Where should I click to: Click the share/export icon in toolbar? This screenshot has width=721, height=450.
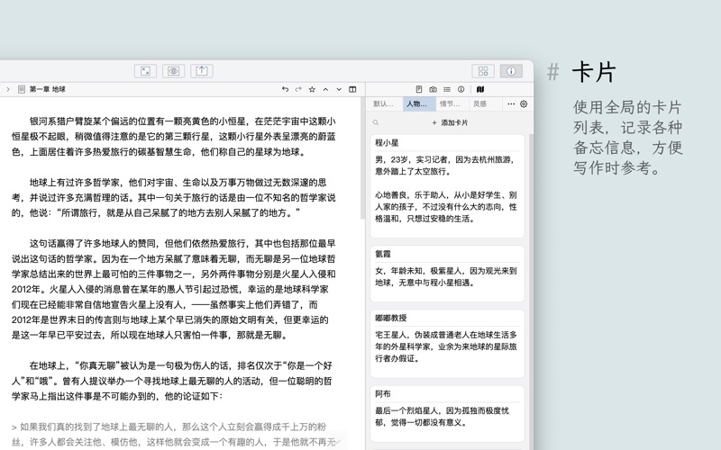[x=201, y=71]
